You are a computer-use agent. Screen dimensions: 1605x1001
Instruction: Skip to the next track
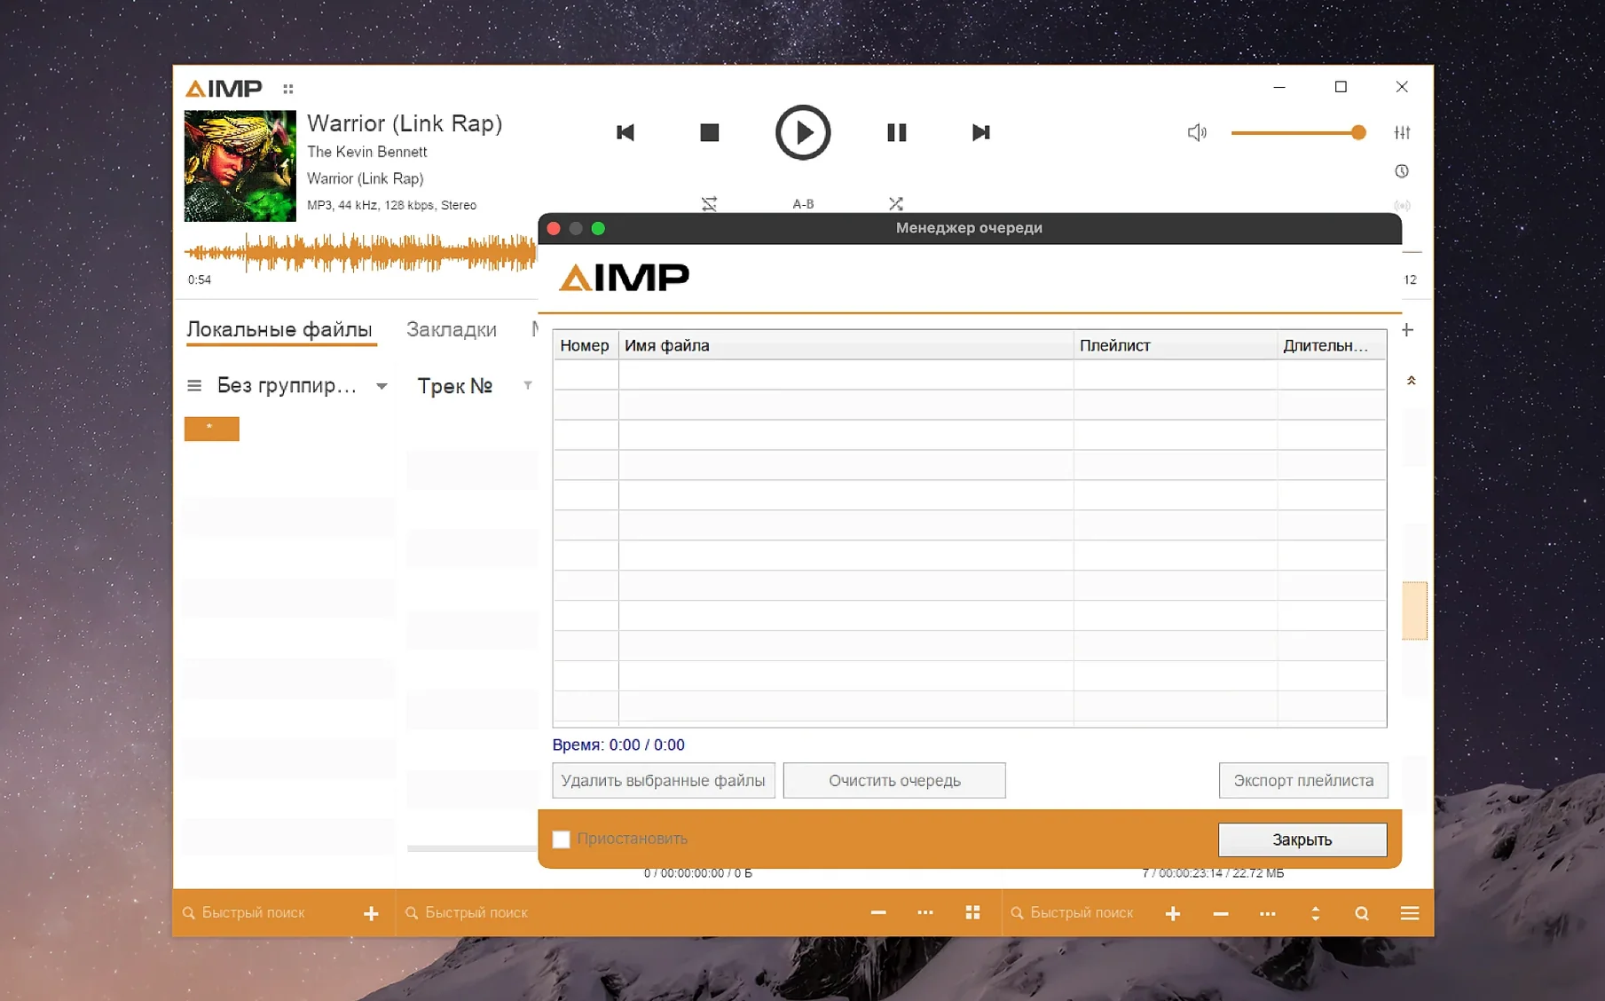(980, 133)
